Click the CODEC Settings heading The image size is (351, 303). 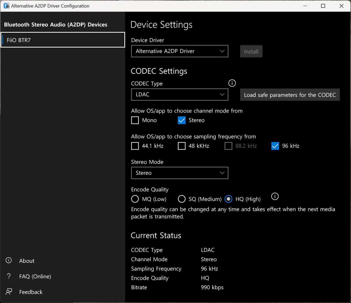pyautogui.click(x=159, y=71)
